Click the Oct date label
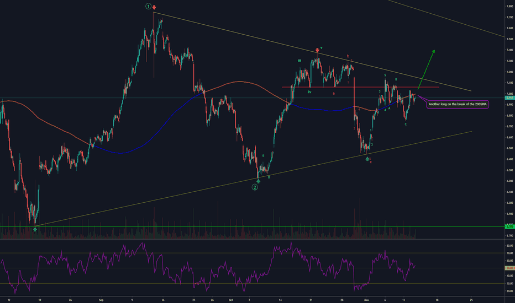The width and height of the screenshot is (515, 303). tap(230, 300)
